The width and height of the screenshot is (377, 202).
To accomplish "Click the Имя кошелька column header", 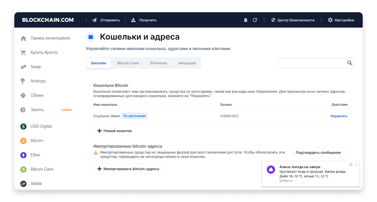I will [x=105, y=105].
